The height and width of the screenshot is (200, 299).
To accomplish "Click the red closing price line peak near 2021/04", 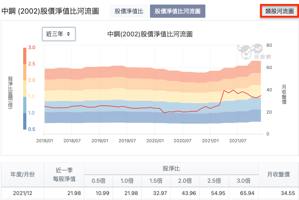I will [224, 90].
